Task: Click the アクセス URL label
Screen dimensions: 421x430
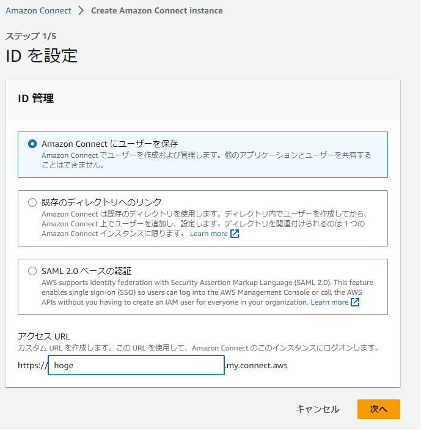Action: coord(44,336)
